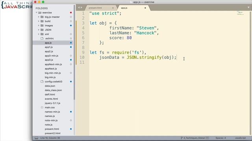Open names.js file

pyautogui.click(x=50, y=116)
